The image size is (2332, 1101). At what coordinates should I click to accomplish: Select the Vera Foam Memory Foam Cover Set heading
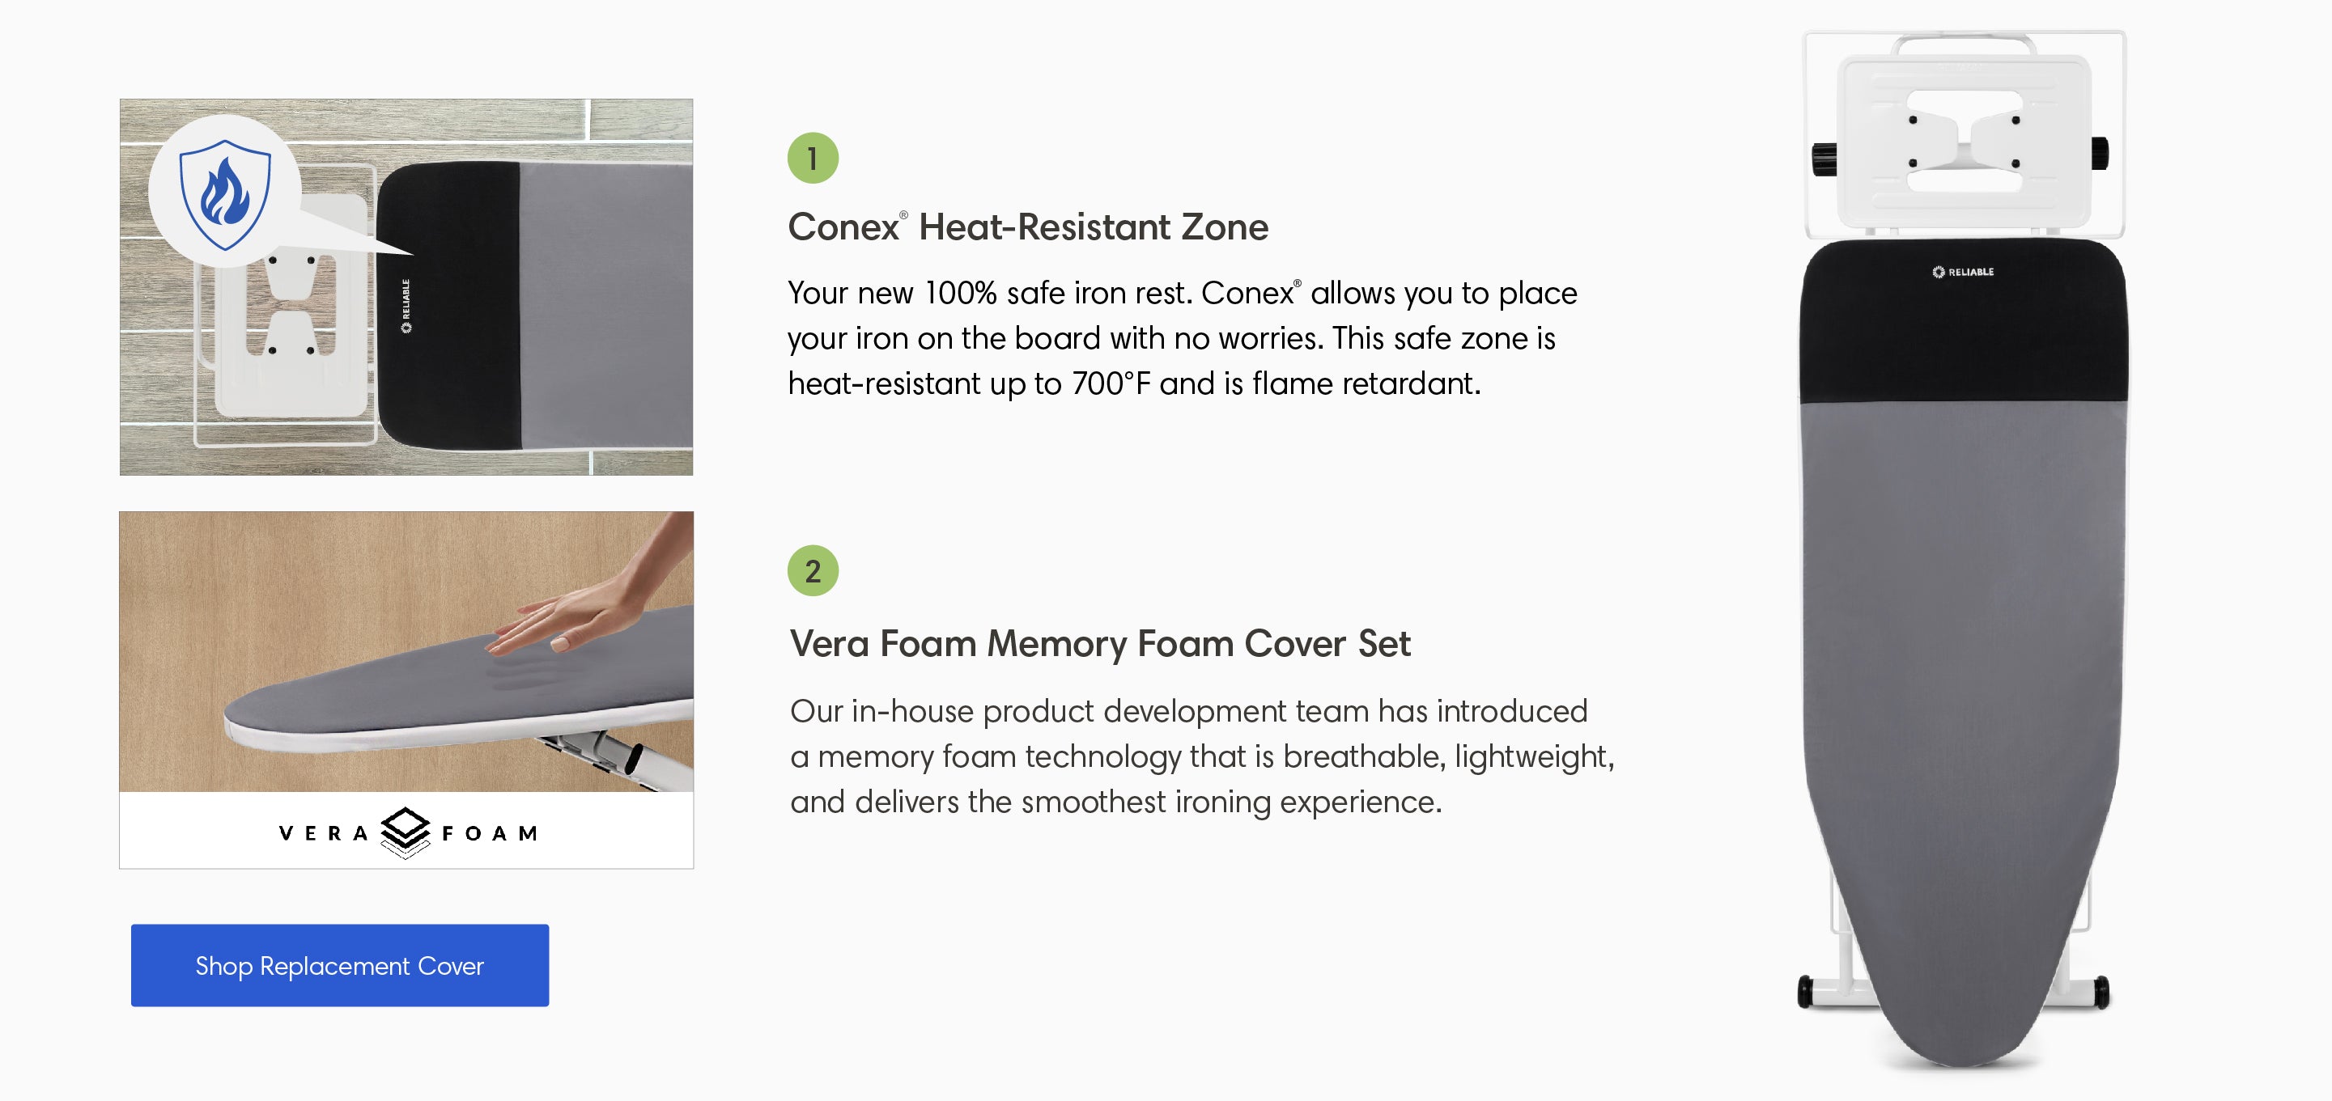(x=1099, y=644)
